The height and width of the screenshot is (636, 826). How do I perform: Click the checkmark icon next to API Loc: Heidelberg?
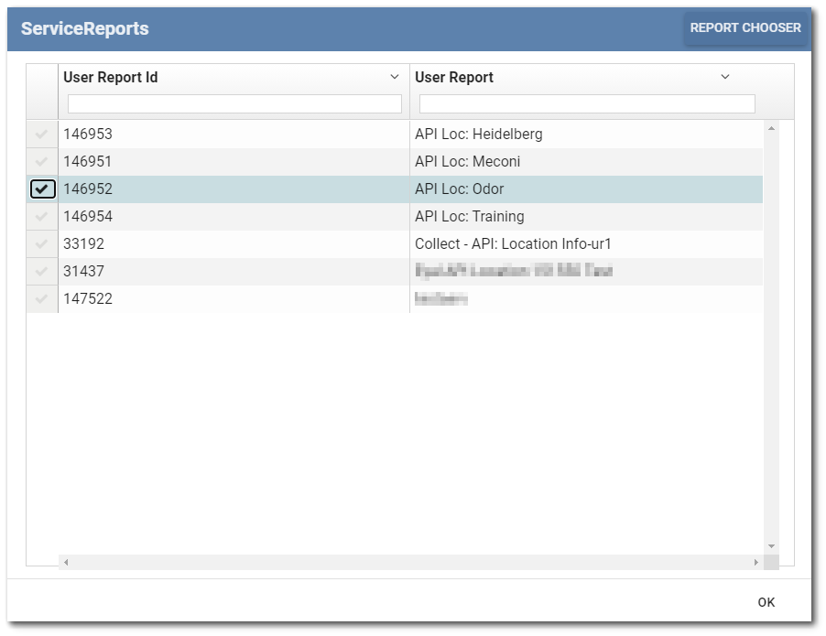click(x=40, y=134)
